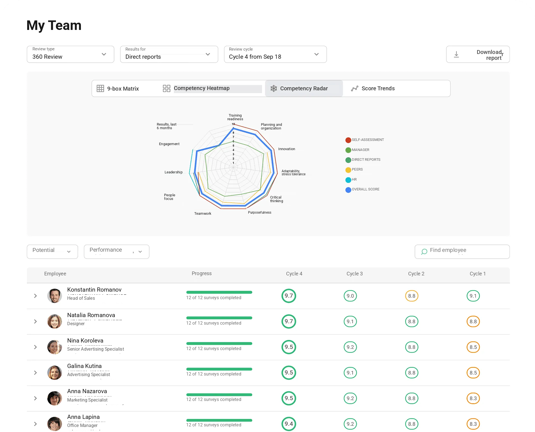Expand Konstantin Romanov's row
Screen dimensions: 535x432
(36, 296)
